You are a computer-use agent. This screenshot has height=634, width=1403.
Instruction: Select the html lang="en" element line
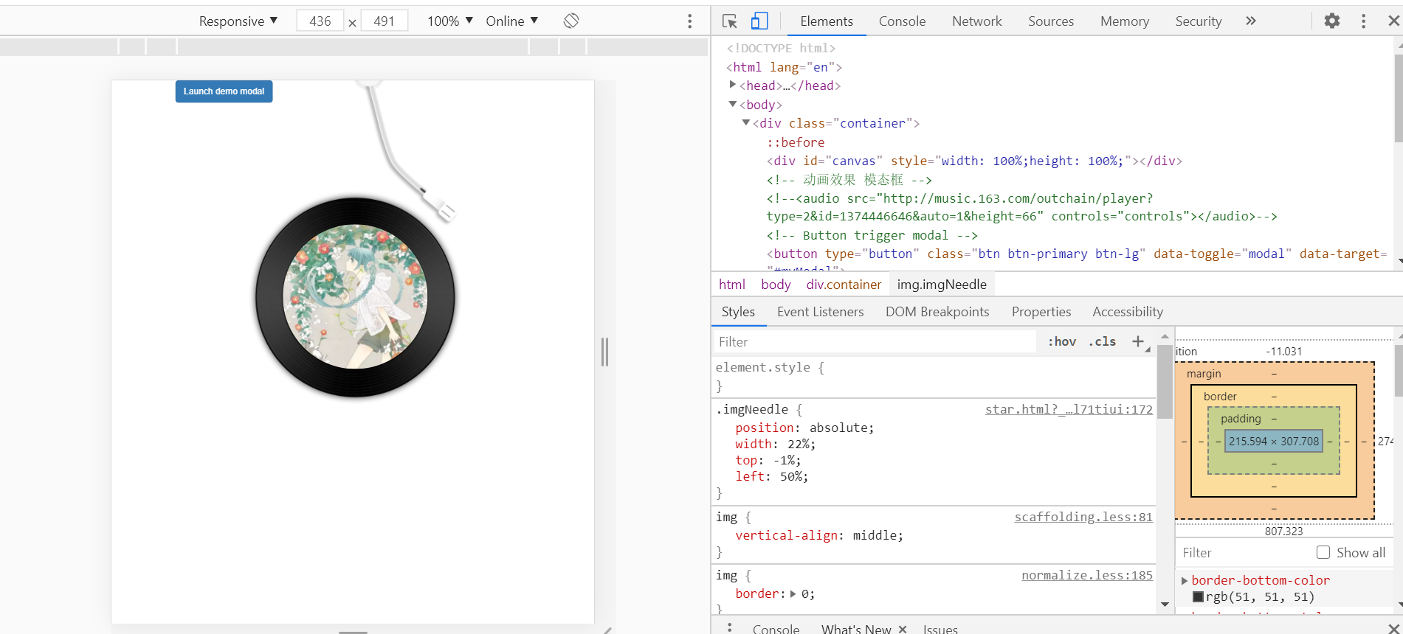(784, 67)
